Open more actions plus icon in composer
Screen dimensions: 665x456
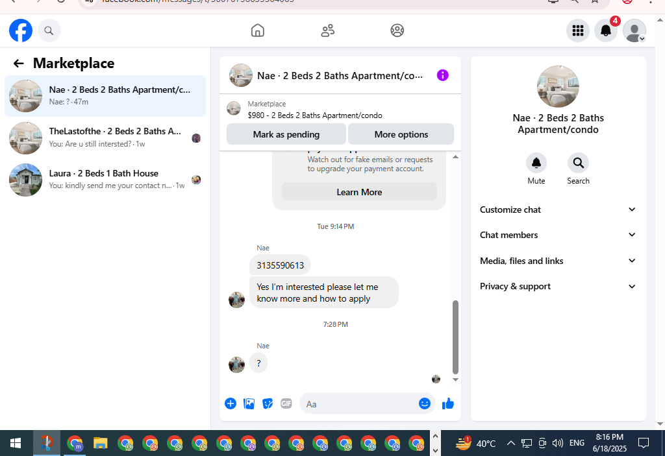[231, 403]
